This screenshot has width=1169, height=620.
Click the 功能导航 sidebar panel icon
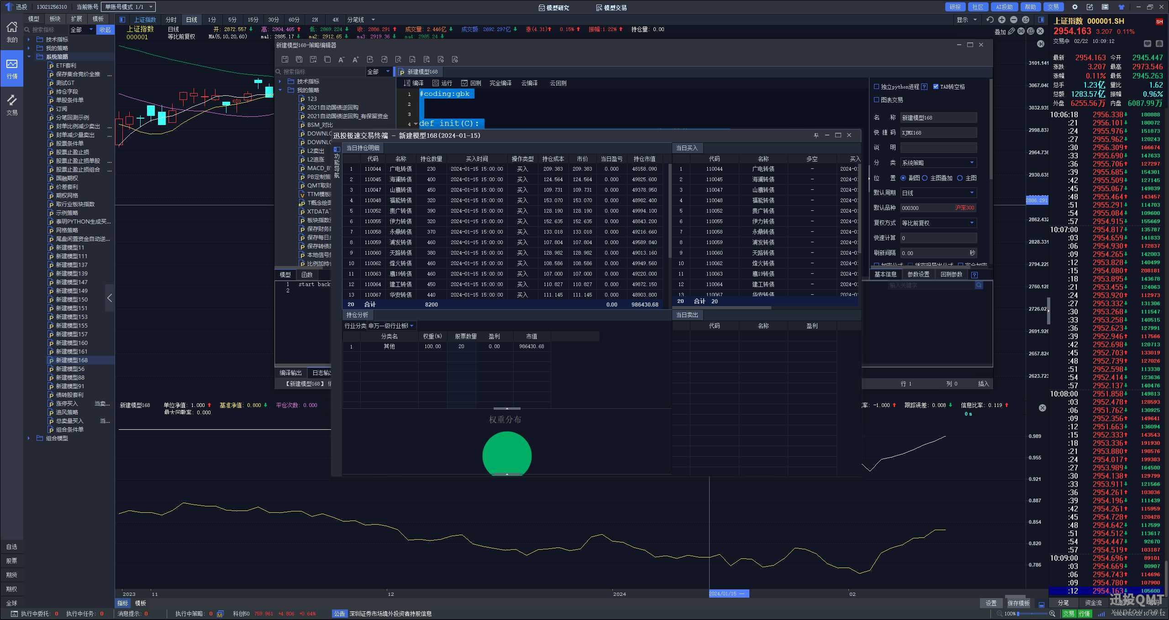[337, 149]
